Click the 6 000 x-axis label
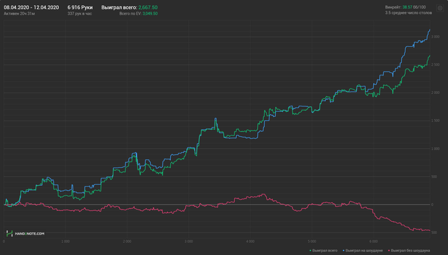This screenshot has height=255, width=448. tap(373, 242)
